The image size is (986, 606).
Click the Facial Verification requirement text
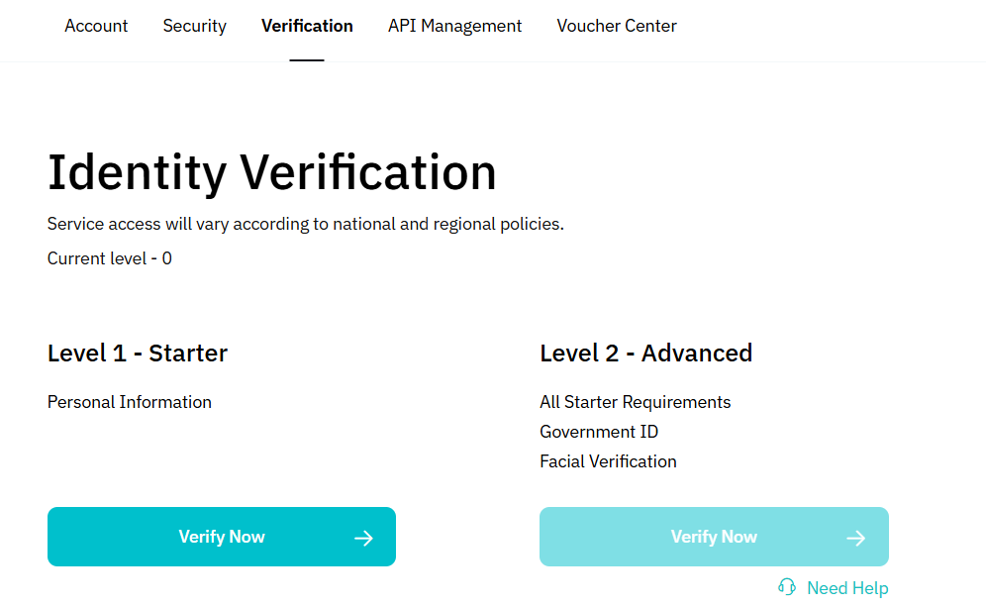608,461
